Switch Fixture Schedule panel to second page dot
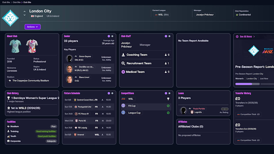 113,93
